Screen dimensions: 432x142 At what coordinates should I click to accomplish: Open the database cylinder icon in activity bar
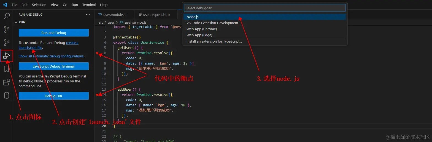tap(7, 95)
